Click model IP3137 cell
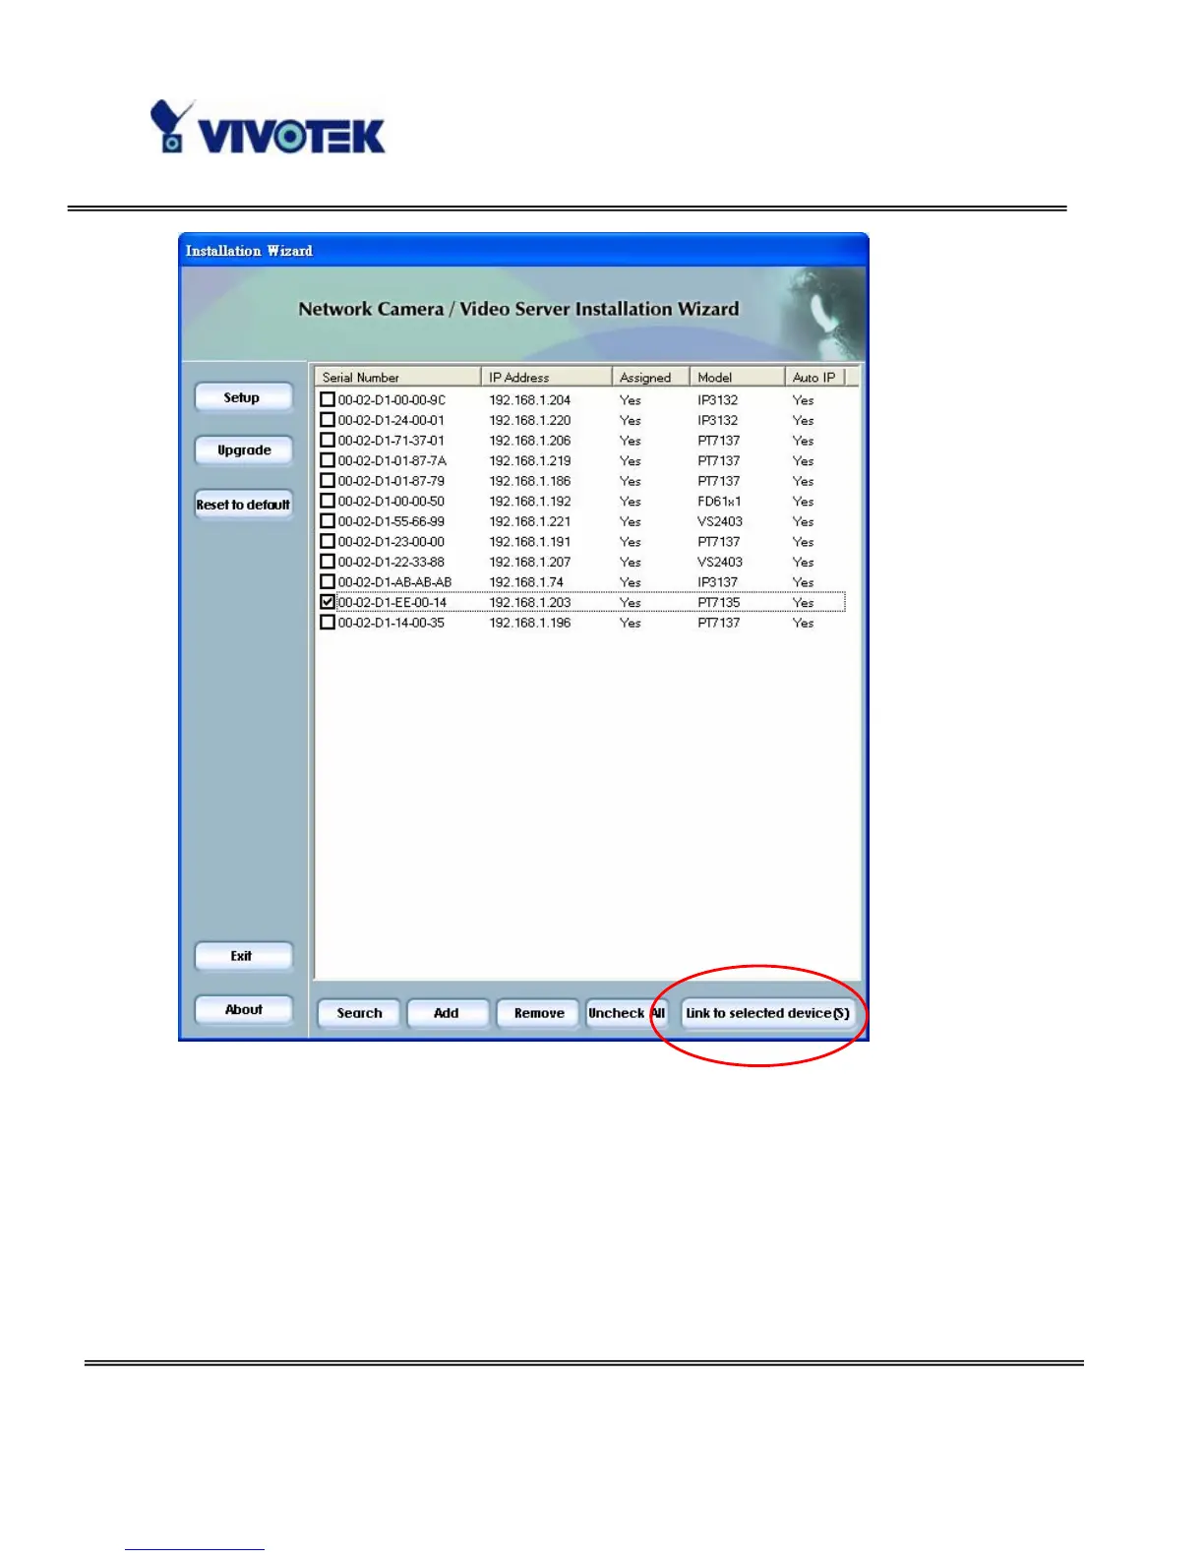 718,582
